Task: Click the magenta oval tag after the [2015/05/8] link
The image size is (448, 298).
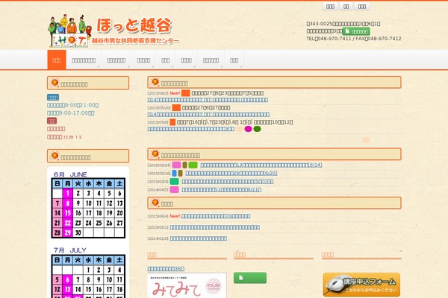Action: coord(249,129)
